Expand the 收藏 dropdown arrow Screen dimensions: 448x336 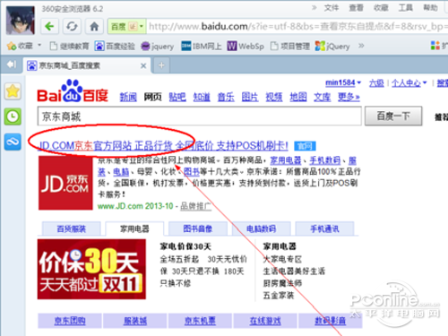[x=39, y=46]
